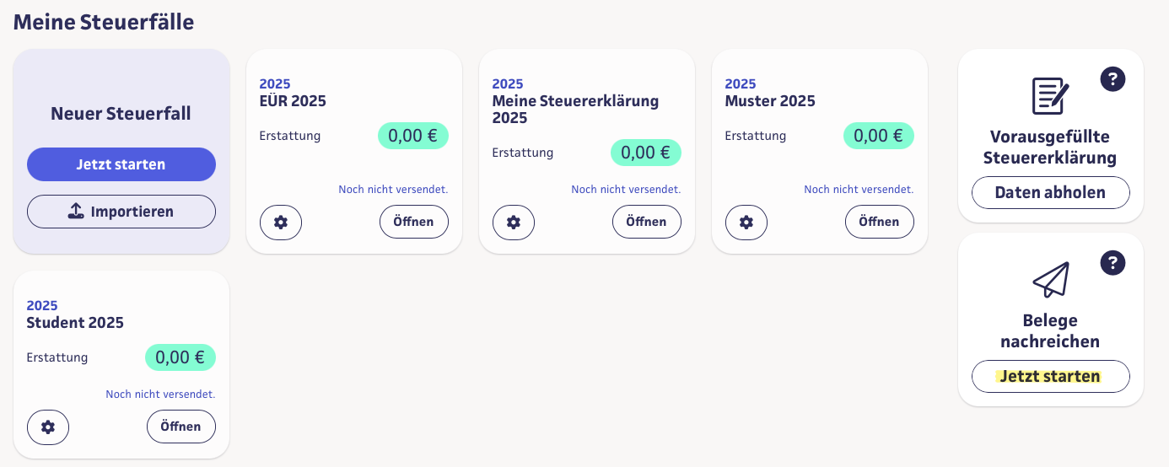Screen dimensions: 1169x467
Task: Click the Importieren button
Action: point(121,212)
